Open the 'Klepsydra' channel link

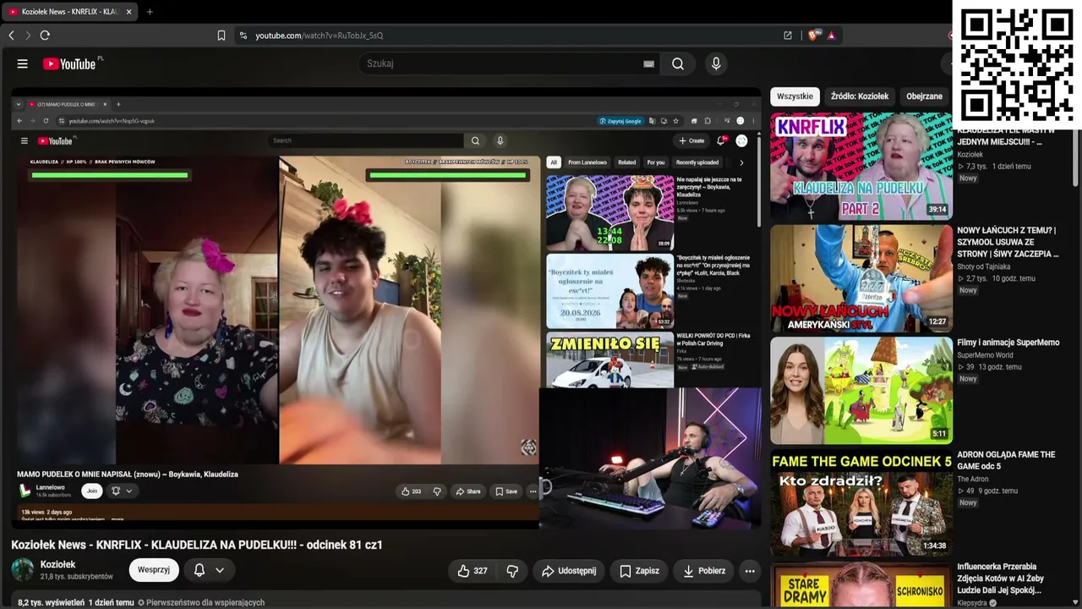[971, 603]
